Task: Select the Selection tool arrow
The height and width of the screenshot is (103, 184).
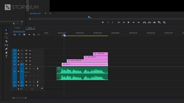Action: click(6, 30)
